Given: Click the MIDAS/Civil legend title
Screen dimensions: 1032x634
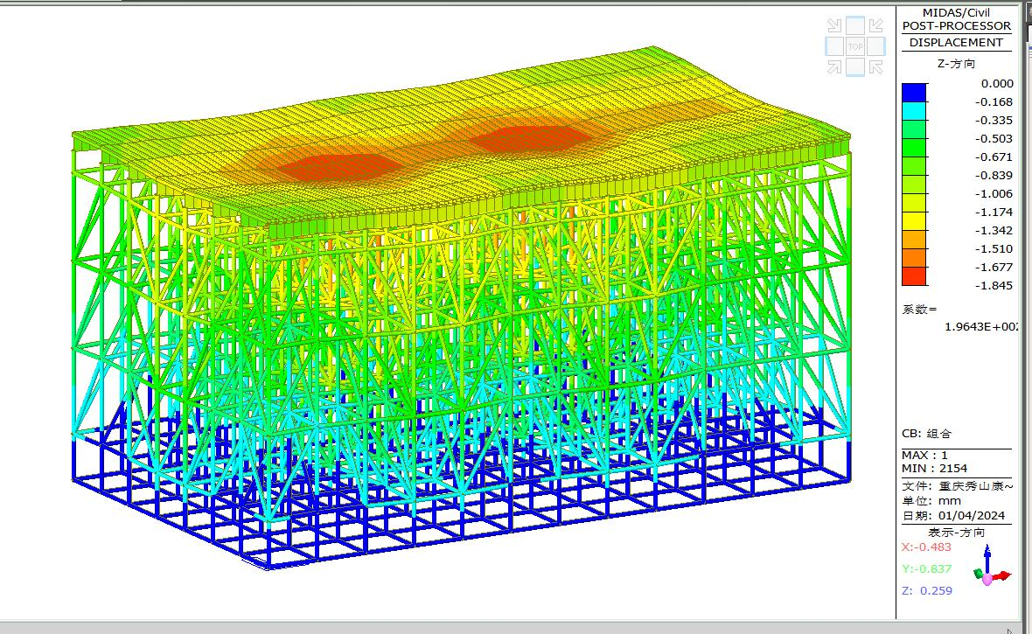Looking at the screenshot, I should [956, 12].
